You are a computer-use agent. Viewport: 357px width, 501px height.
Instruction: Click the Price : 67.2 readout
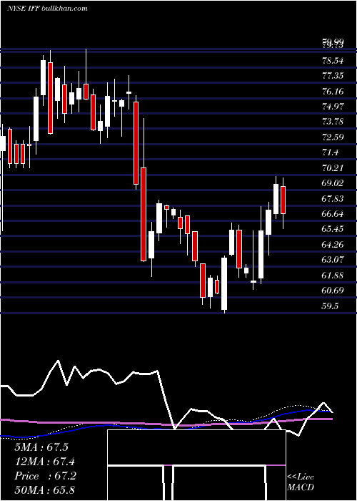tap(45, 476)
